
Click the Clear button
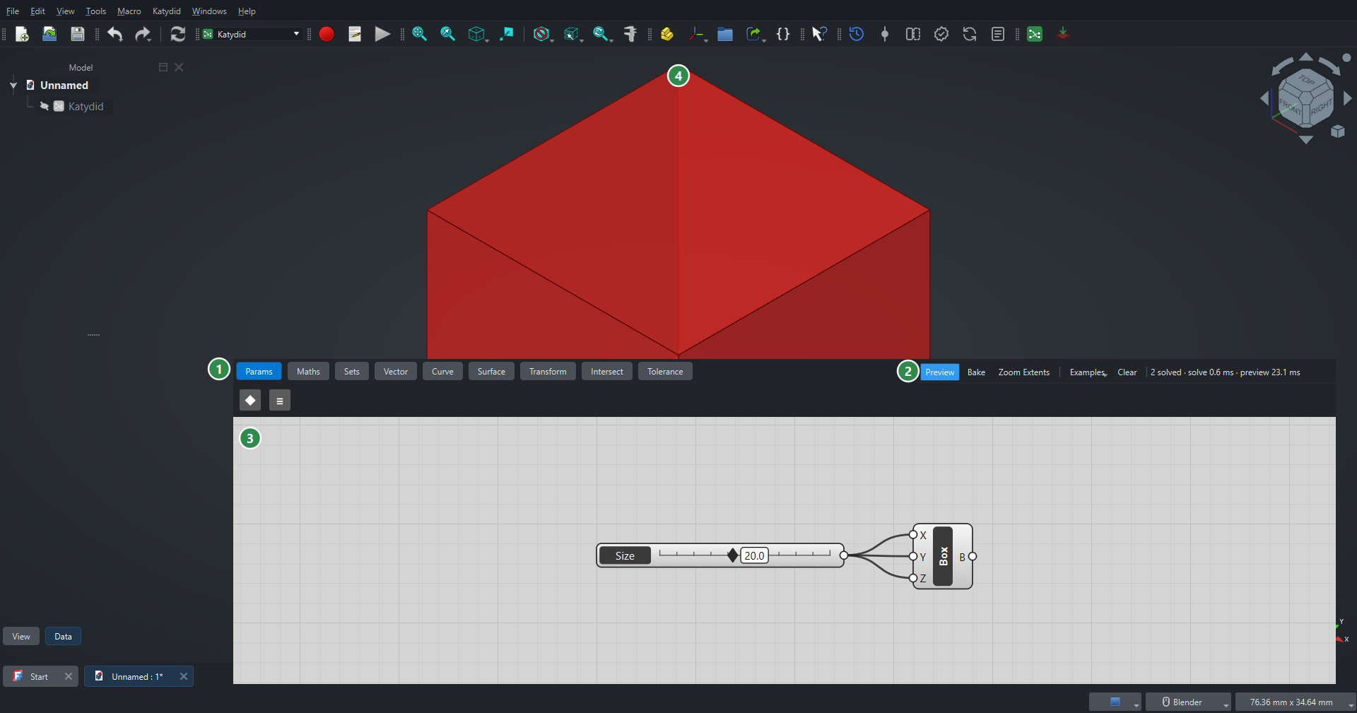point(1127,372)
